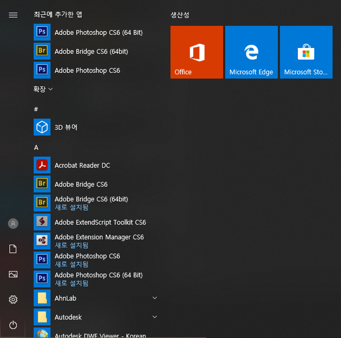Open 'Acrobat Reader DC' entry text
Screen dimensions: 341x338
[82, 166]
